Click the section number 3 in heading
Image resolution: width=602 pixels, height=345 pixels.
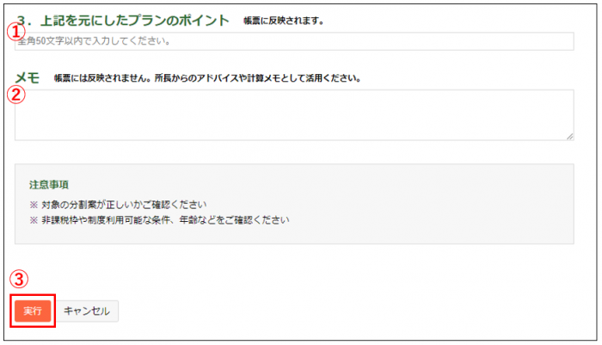(21, 20)
